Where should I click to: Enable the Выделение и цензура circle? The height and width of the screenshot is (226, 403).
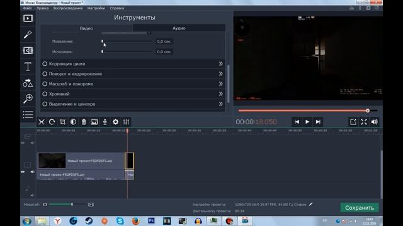[45, 104]
